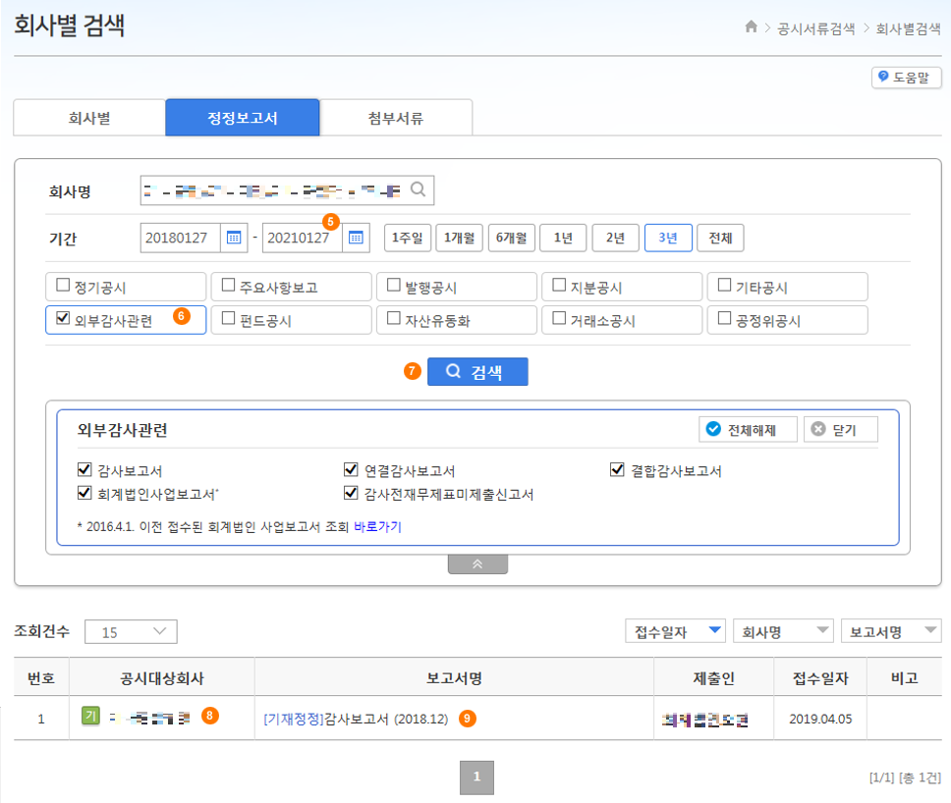The image size is (951, 803).
Task: Open the 조회건수 results-per-page dropdown
Action: click(x=130, y=631)
